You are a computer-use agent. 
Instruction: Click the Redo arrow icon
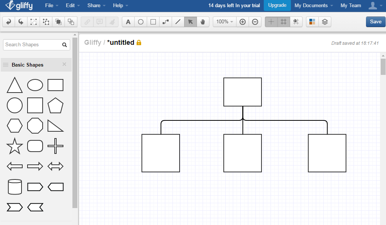click(x=21, y=22)
